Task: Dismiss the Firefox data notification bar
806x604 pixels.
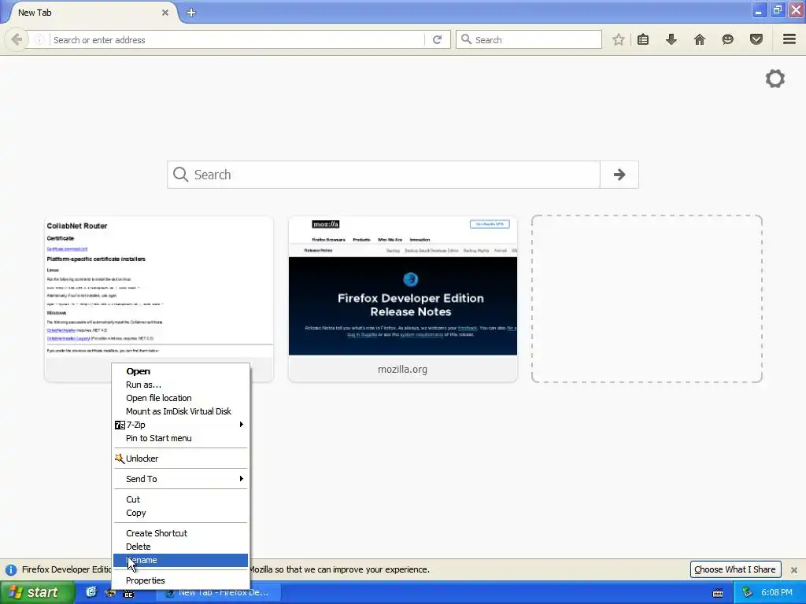Action: tap(794, 569)
